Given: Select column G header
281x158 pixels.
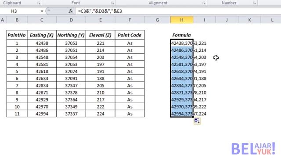Looking at the screenshot, I should [x=157, y=20].
